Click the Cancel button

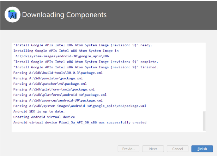click(177, 149)
